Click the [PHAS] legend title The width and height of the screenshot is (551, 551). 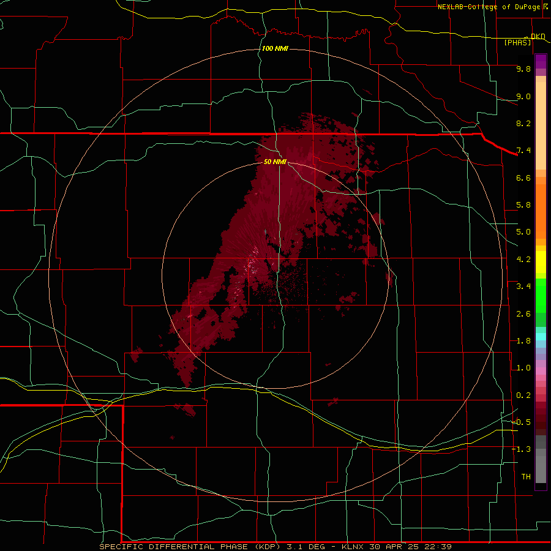(517, 43)
